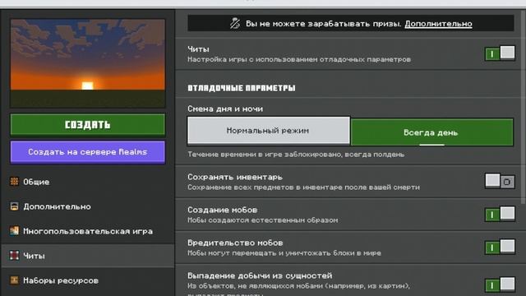Toggle the Вредительство мобов switch
526x296 pixels.
[500, 247]
